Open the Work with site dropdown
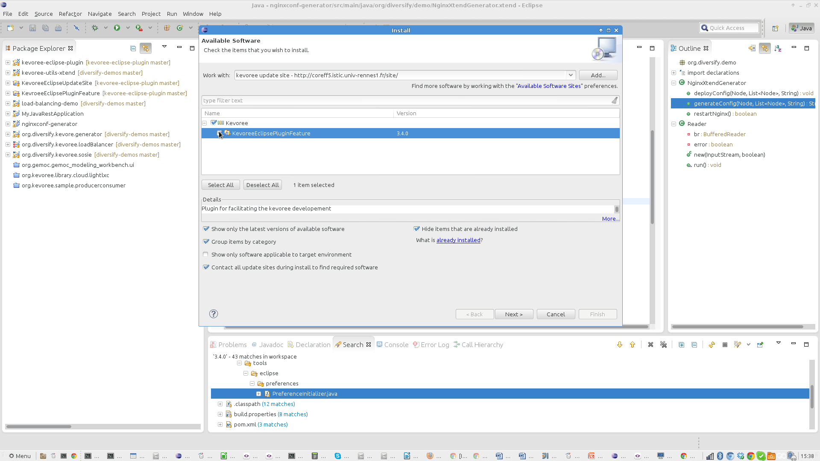The image size is (820, 461). tap(571, 75)
